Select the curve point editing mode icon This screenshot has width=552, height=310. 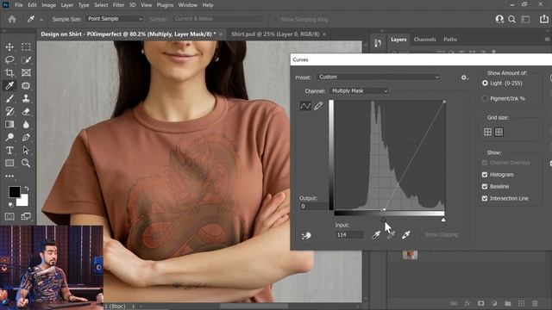click(305, 106)
